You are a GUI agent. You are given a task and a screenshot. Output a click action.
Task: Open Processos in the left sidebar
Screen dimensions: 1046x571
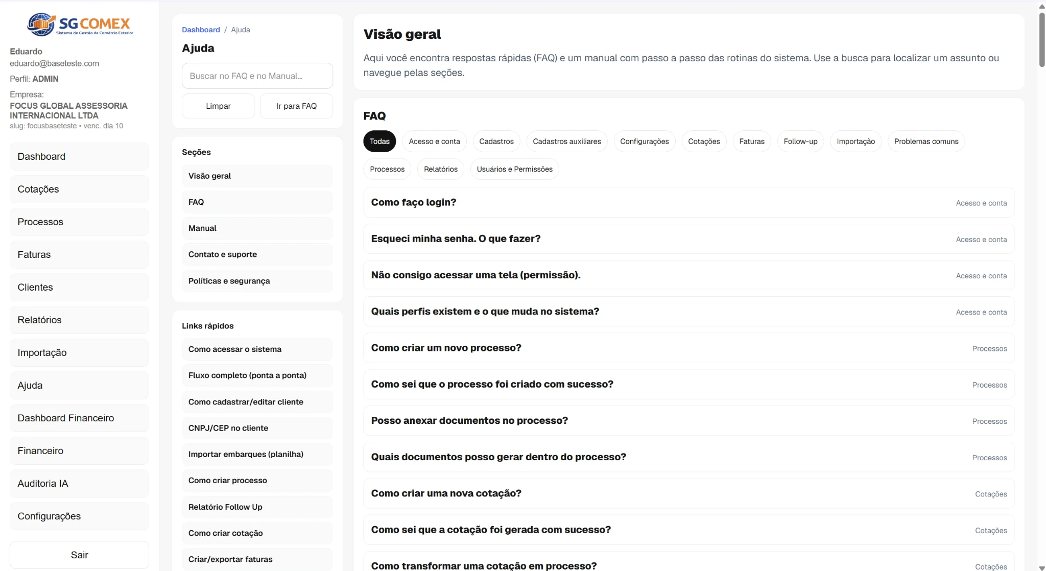(79, 222)
